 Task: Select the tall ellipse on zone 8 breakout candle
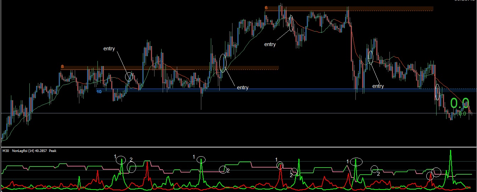pos(223,63)
